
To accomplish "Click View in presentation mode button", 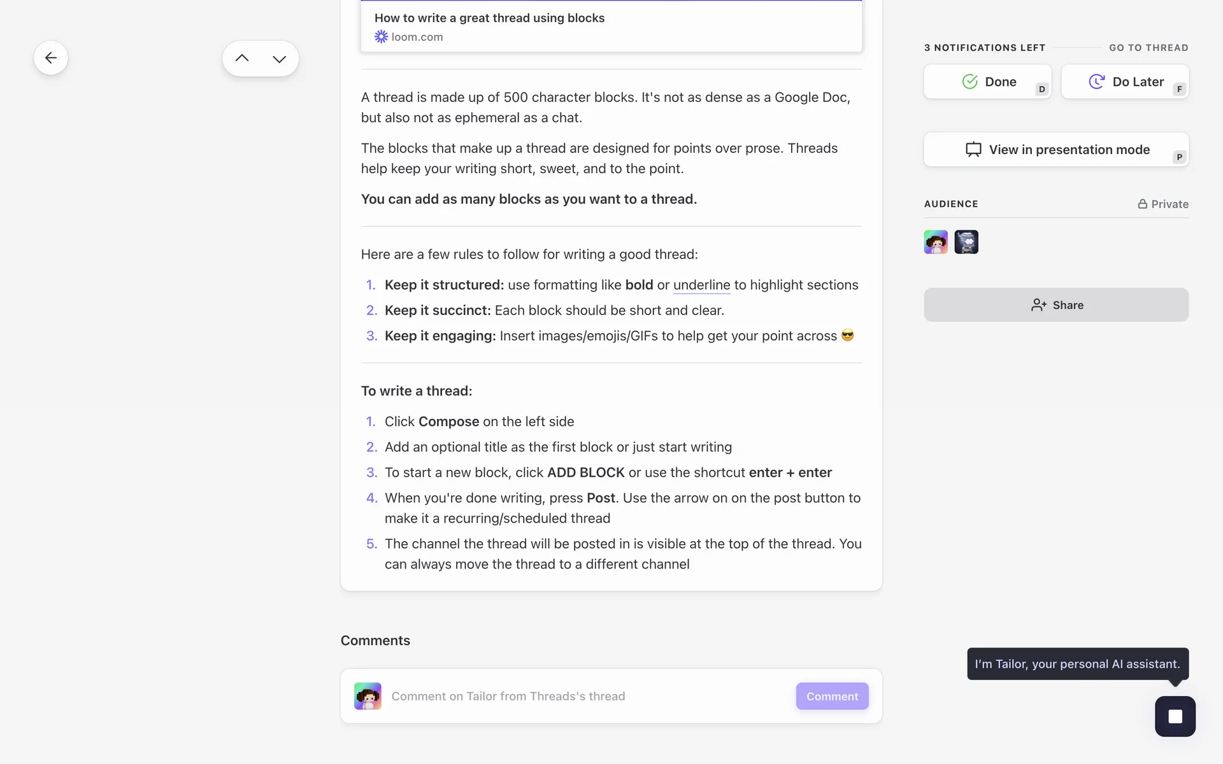I will tap(1069, 150).
